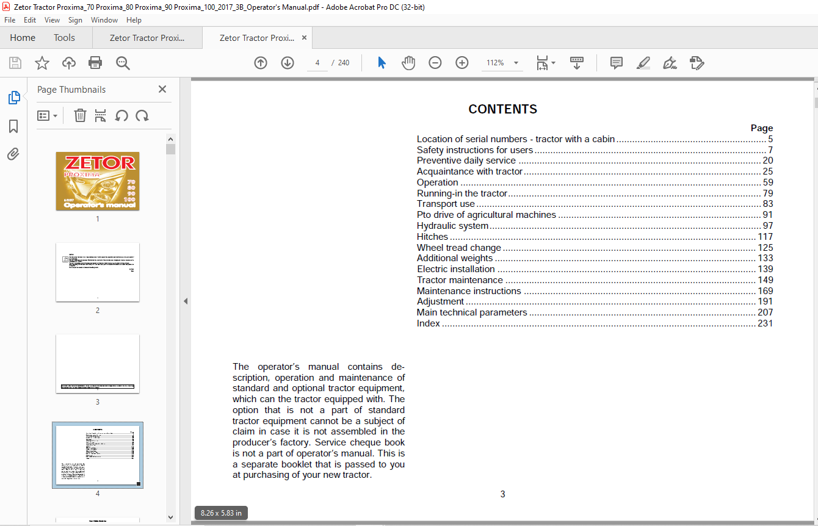
Task: Show the Page Thumbnails sidebar icon
Action: pyautogui.click(x=13, y=98)
